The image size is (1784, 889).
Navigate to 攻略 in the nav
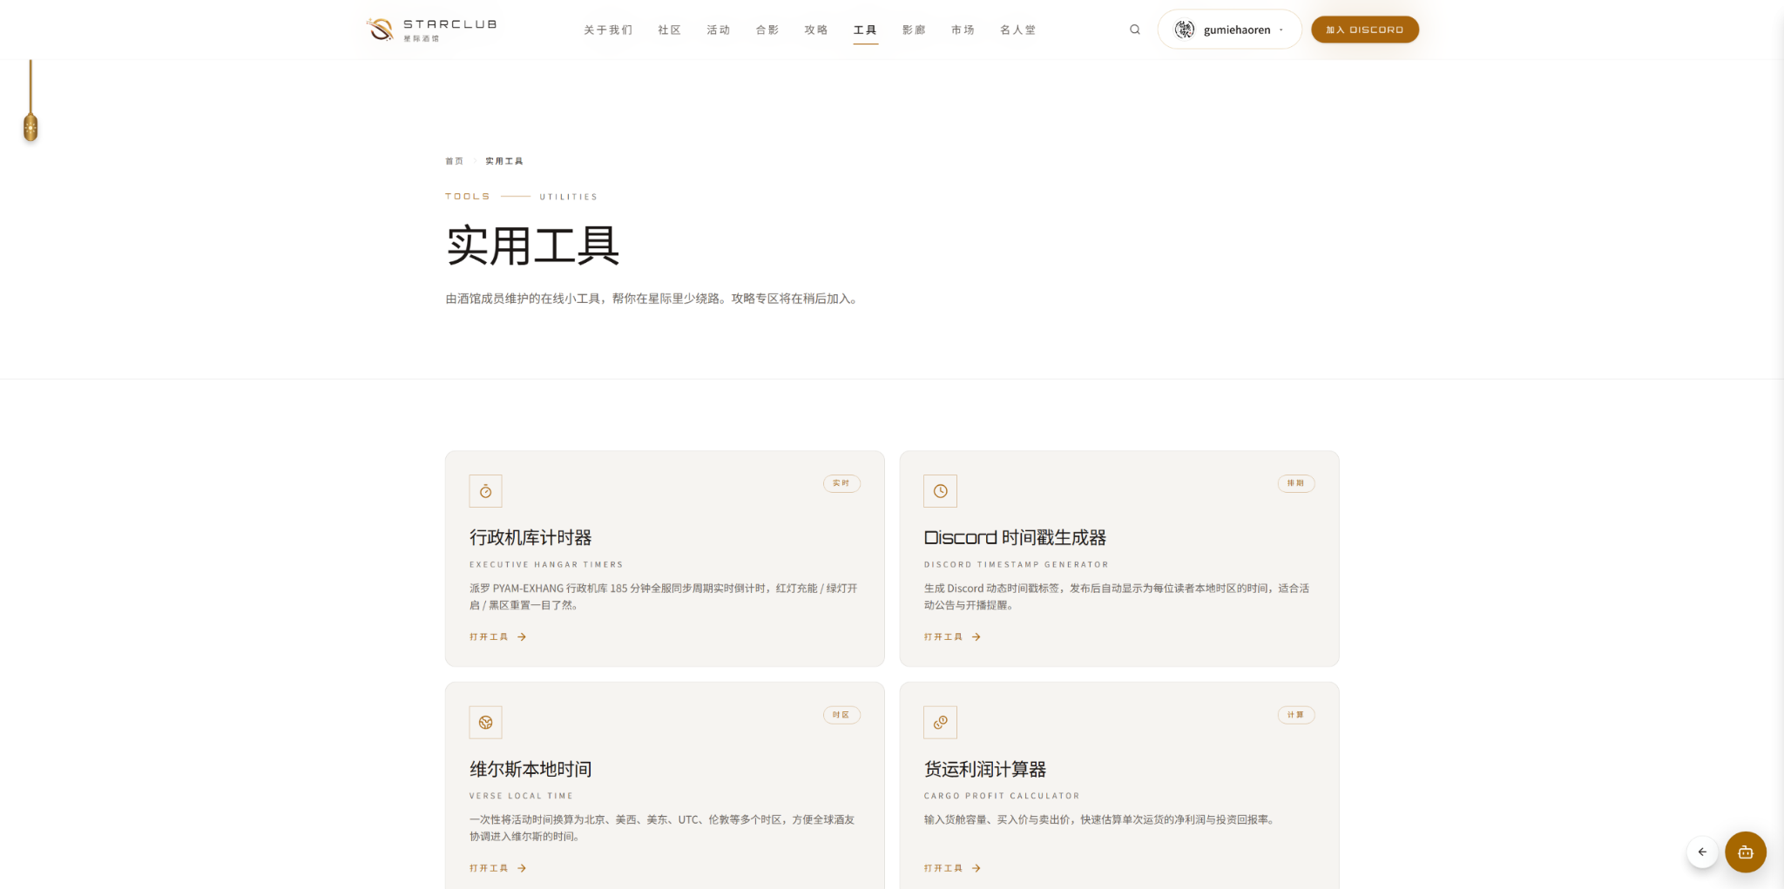pos(815,30)
